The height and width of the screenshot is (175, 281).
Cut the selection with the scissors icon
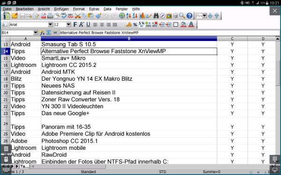click(78, 16)
